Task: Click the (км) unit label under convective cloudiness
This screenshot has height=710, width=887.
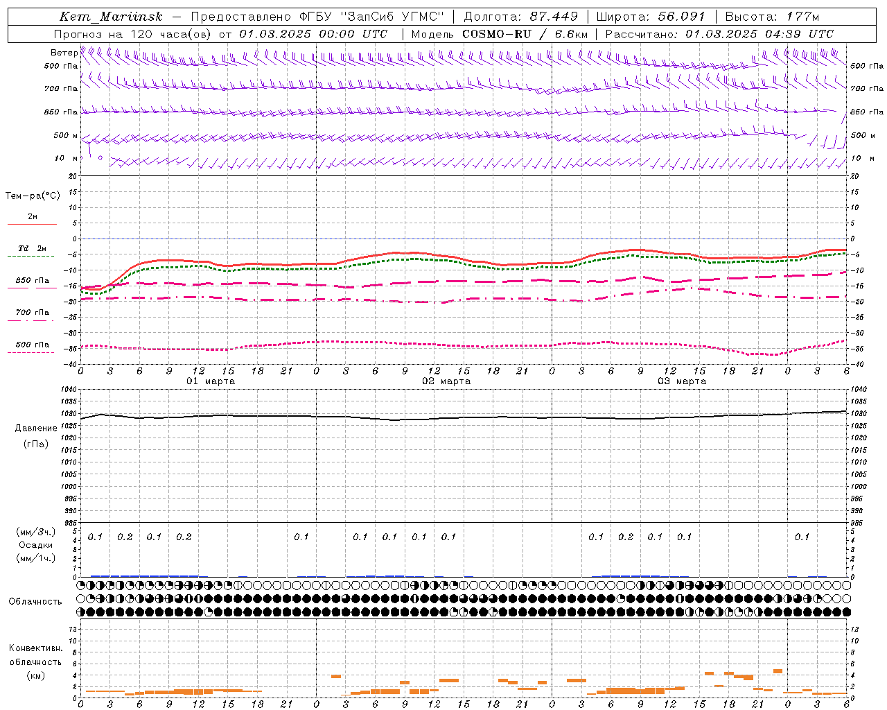Action: tap(35, 676)
